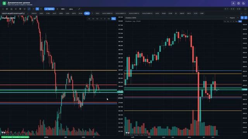Select the bottom blue level line on left chart
This screenshot has height=139, width=248.
pyautogui.click(x=59, y=104)
